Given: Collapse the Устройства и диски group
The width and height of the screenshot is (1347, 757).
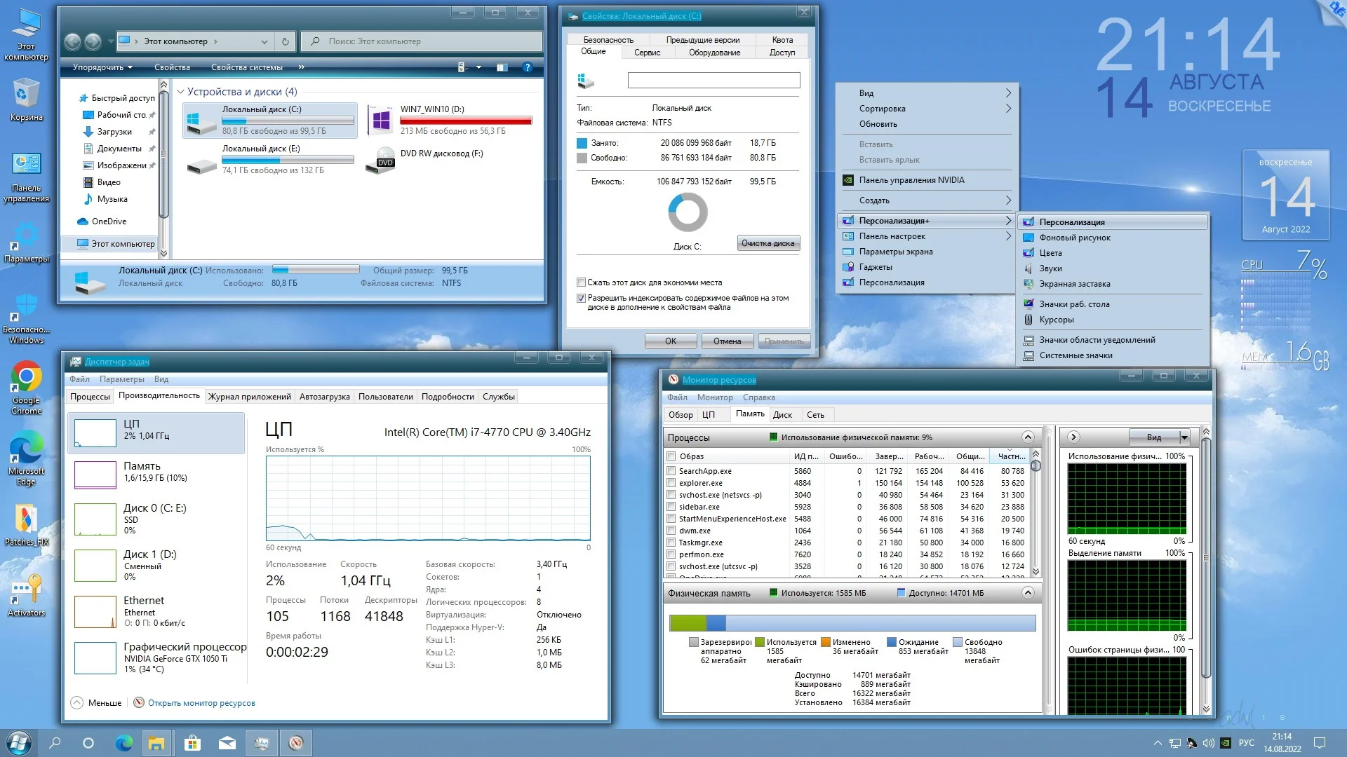Looking at the screenshot, I should [180, 92].
